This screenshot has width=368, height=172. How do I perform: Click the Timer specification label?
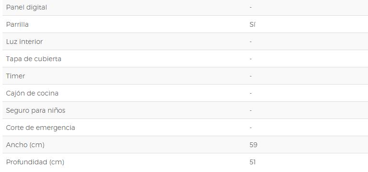(x=15, y=76)
